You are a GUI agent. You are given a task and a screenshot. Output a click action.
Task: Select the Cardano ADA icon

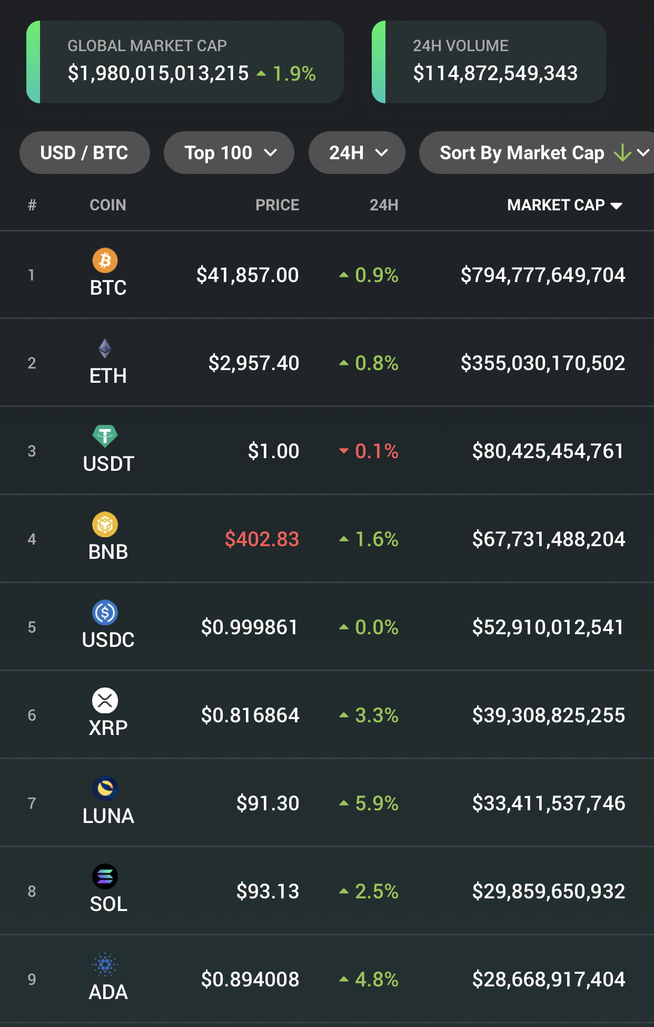[105, 965]
